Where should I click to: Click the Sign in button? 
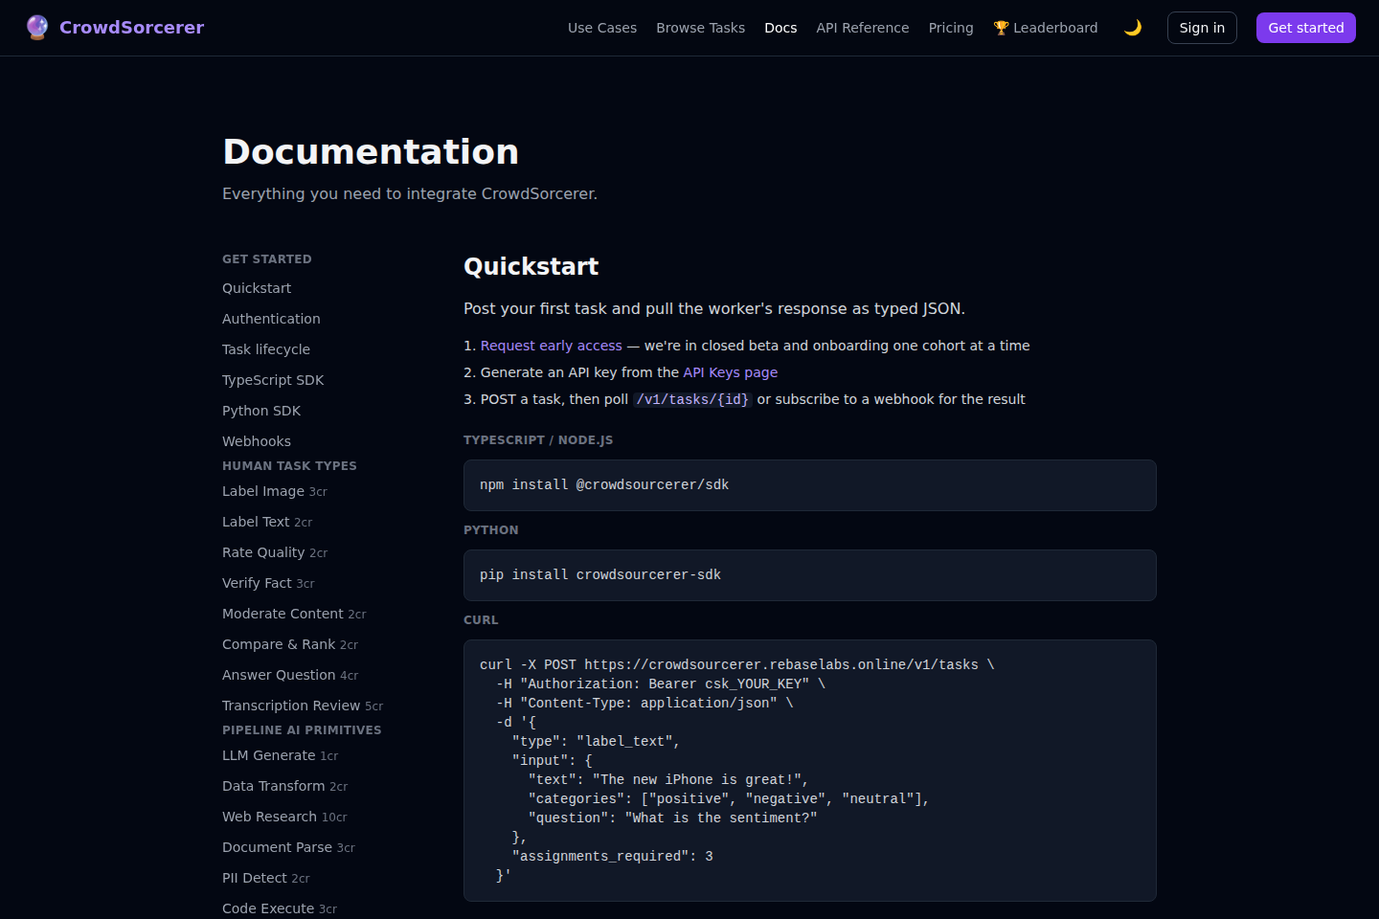[x=1202, y=28]
